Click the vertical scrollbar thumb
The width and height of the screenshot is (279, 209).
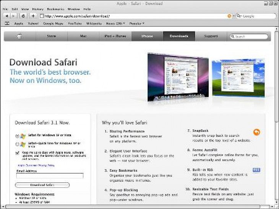tap(276, 76)
